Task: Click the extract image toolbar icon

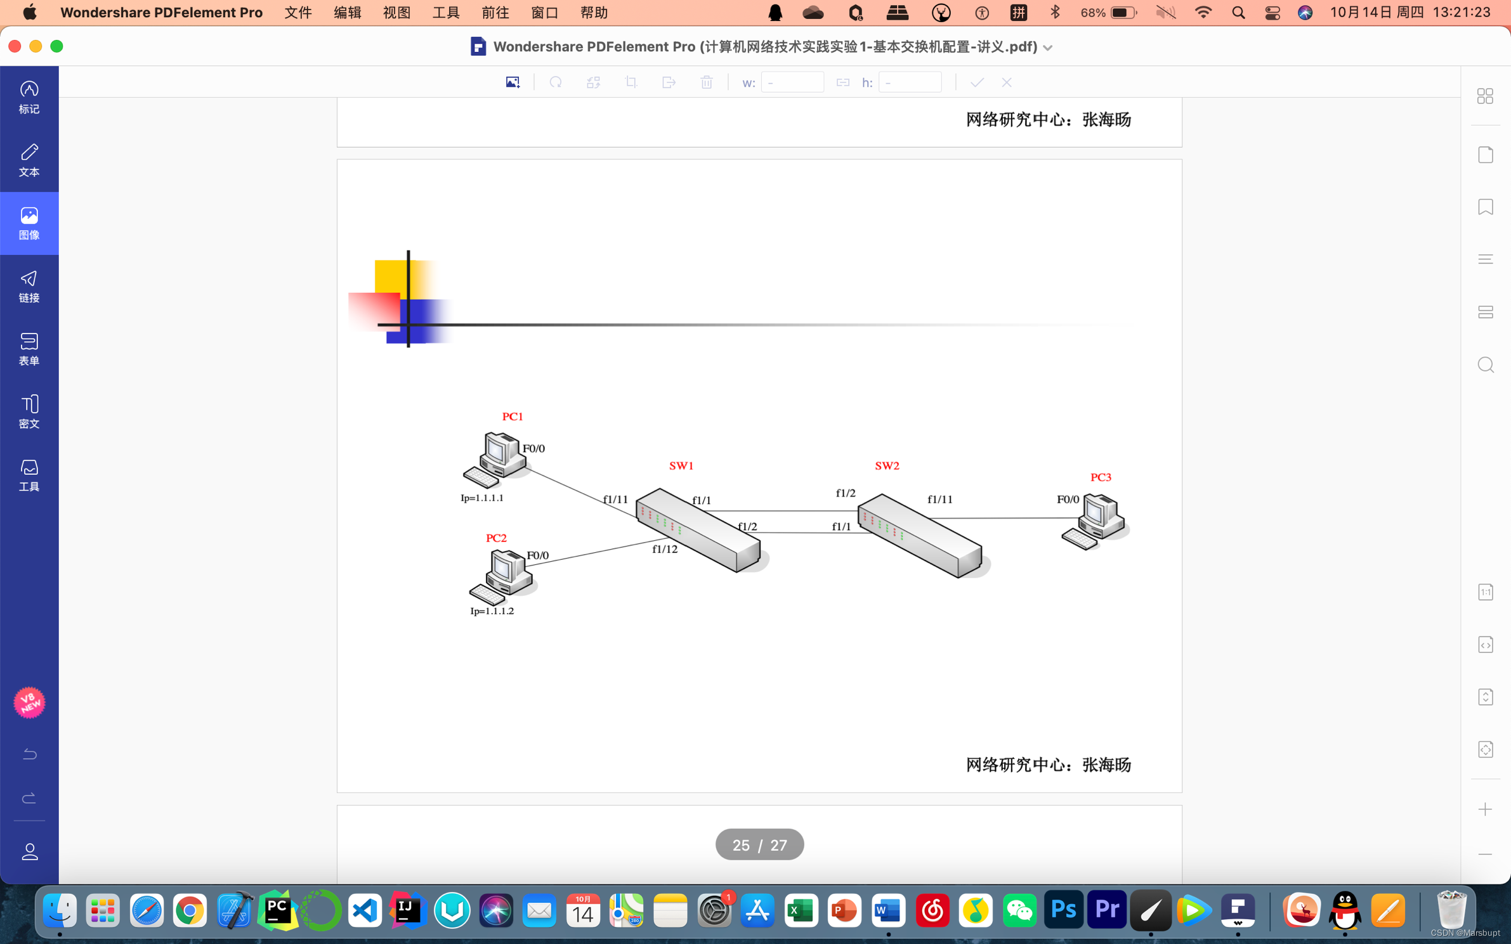Action: [x=669, y=82]
